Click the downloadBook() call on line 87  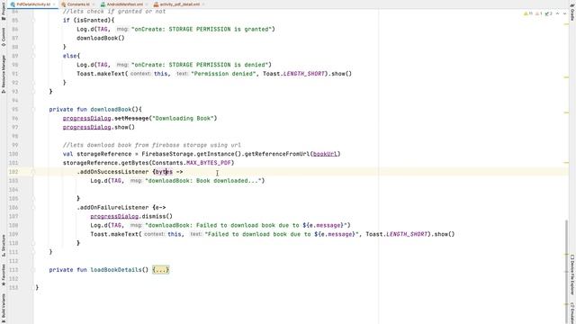pyautogui.click(x=100, y=38)
